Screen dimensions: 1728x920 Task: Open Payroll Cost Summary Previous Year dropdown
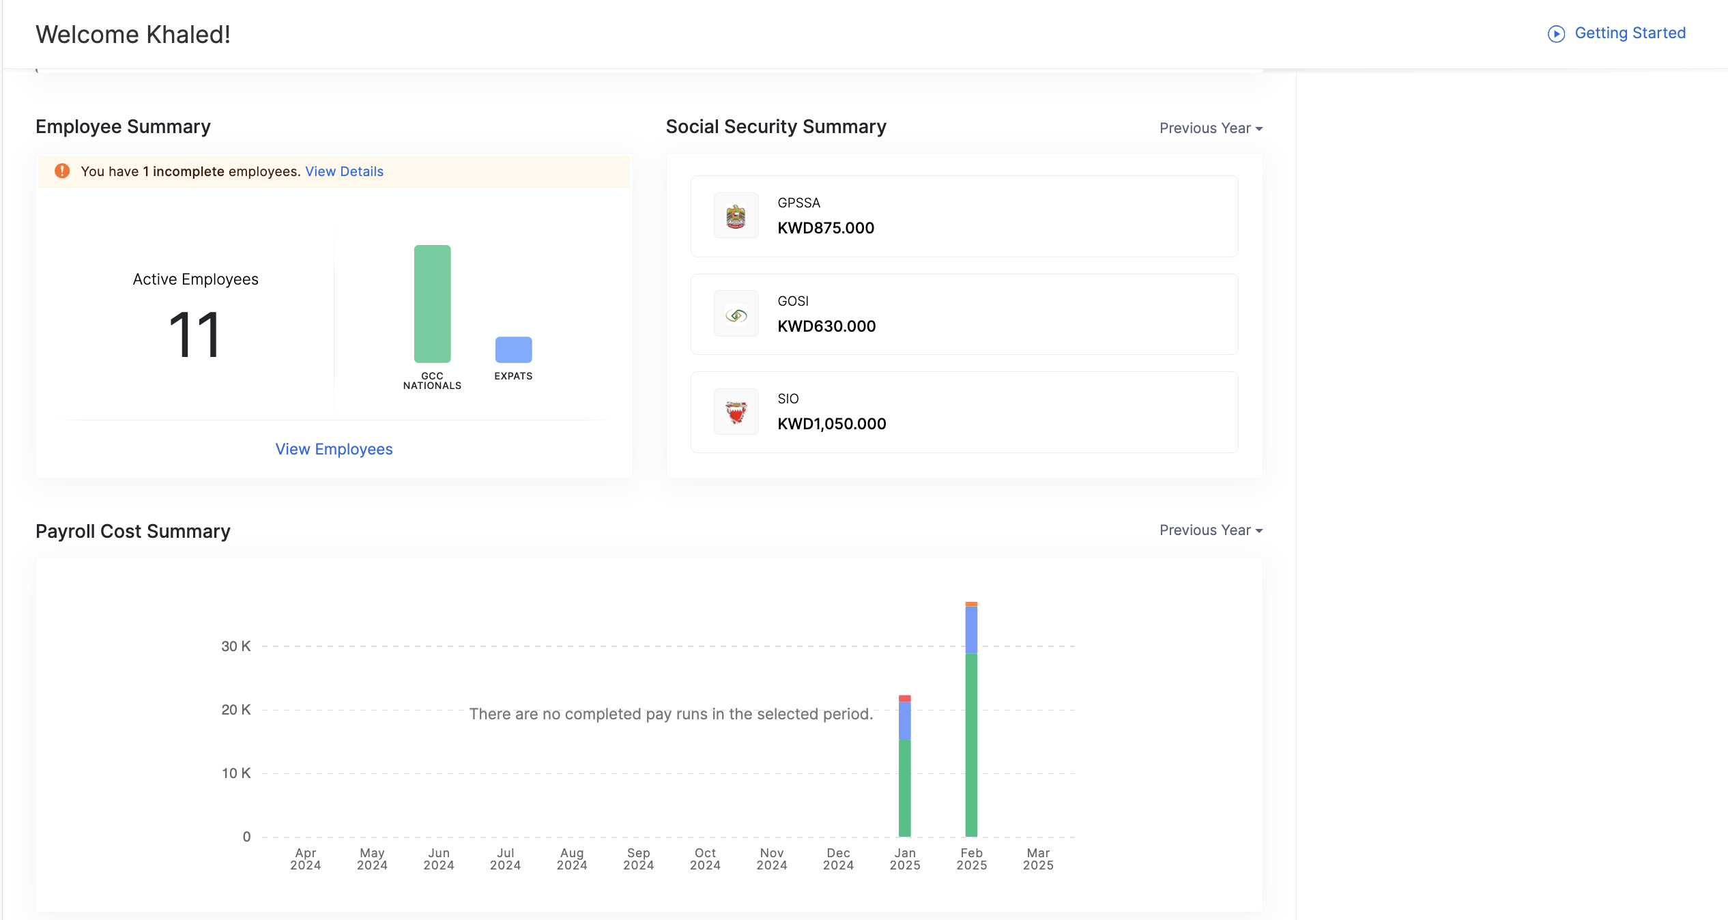1211,530
